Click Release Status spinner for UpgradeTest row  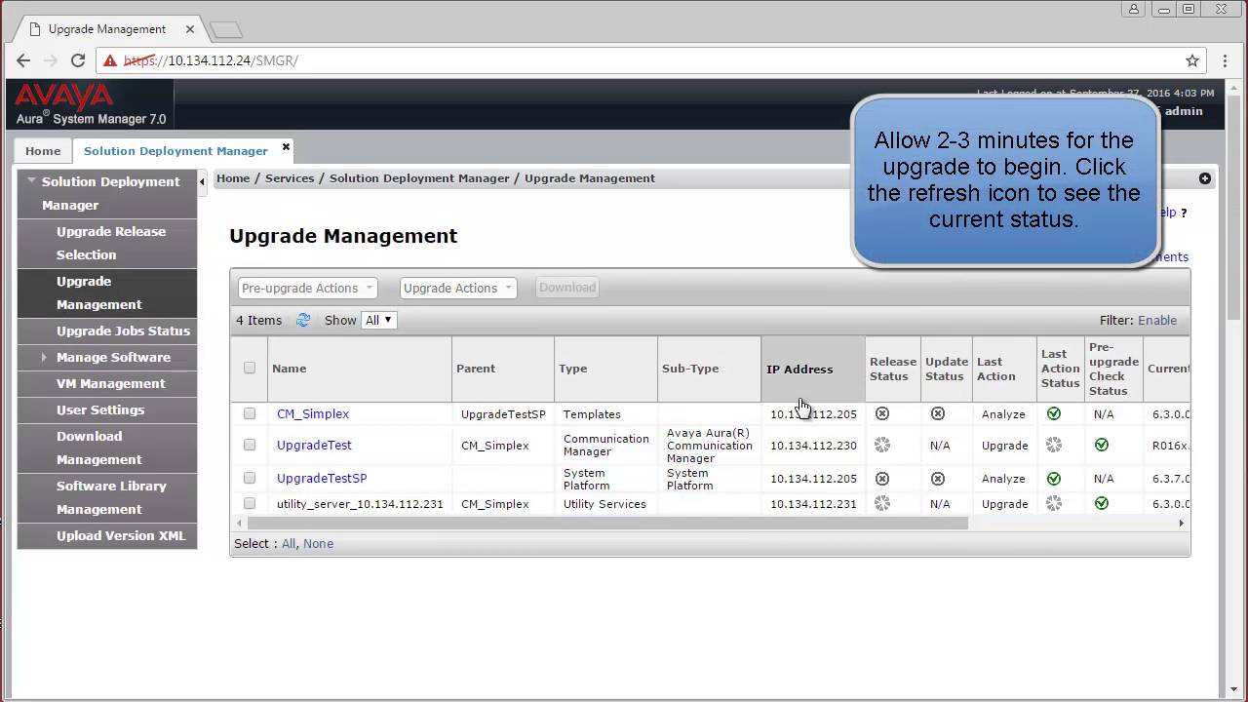882,445
